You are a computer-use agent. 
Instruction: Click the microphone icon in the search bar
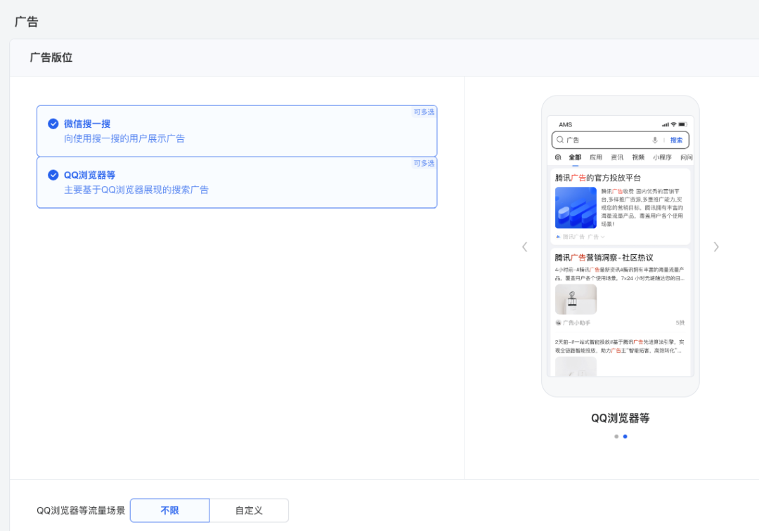[655, 140]
